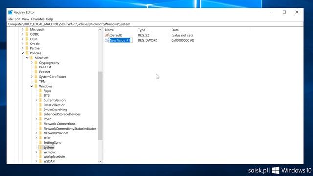Collapse the Windows key
Image resolution: width=313 pixels, height=176 pixels.
[32, 86]
